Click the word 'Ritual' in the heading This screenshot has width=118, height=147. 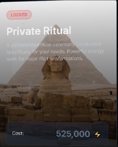pos(57,31)
